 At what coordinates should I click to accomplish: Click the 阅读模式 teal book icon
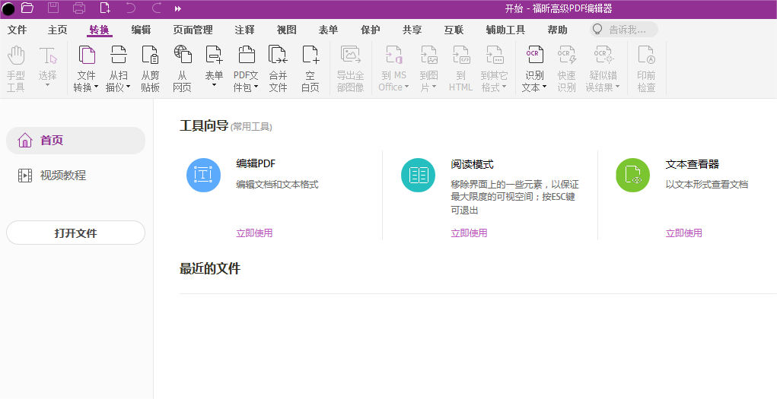coord(418,176)
